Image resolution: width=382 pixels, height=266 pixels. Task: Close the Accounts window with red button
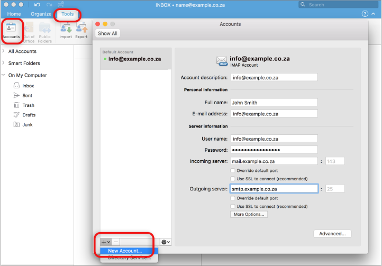[98, 24]
